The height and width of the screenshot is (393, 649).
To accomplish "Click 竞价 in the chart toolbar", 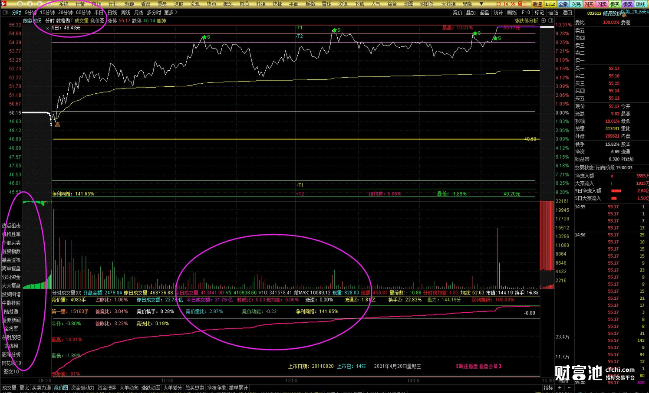I will [x=458, y=13].
